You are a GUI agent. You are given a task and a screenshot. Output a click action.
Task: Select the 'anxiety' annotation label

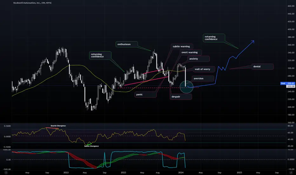198,59
